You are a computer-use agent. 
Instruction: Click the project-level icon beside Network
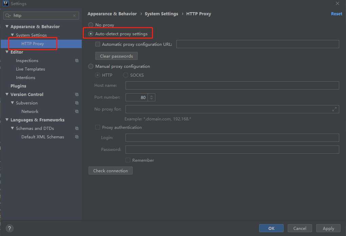(77, 112)
